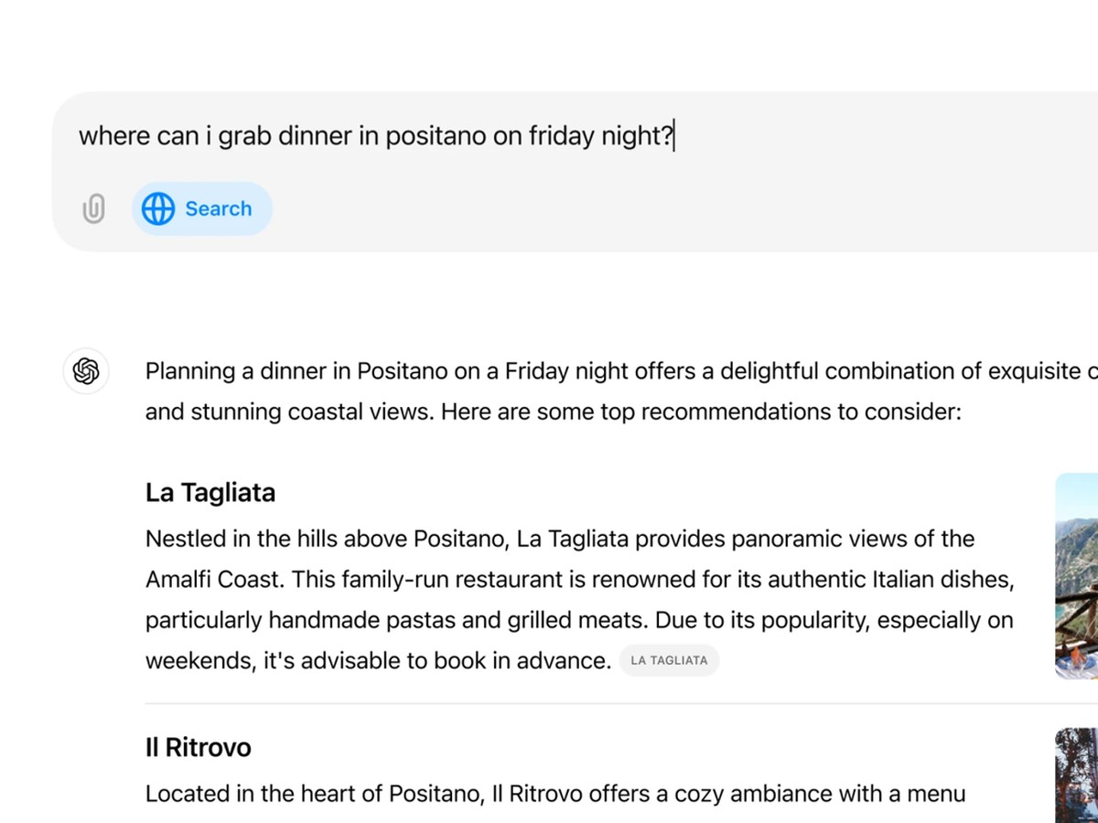This screenshot has width=1098, height=823.
Task: Click the Il Ritrovo restaurant heading
Action: 198,747
